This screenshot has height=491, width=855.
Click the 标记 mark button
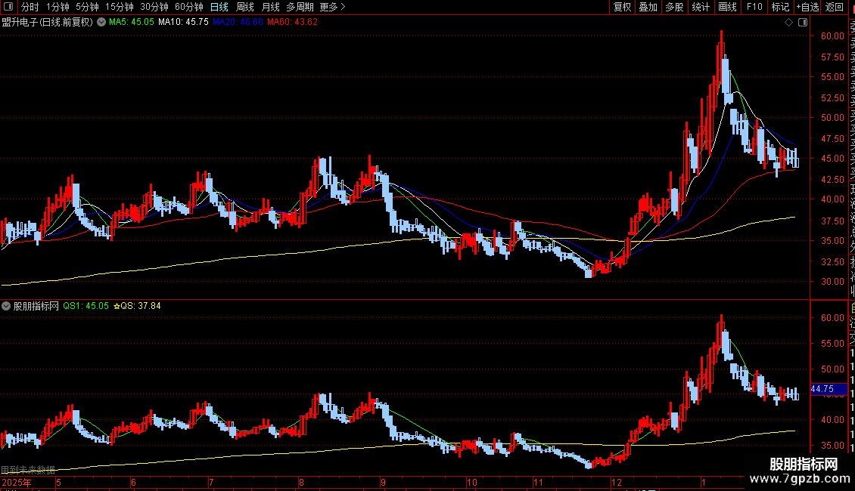780,7
